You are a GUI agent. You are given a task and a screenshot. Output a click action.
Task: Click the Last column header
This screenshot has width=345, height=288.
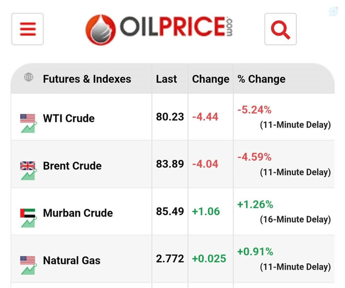coord(166,79)
